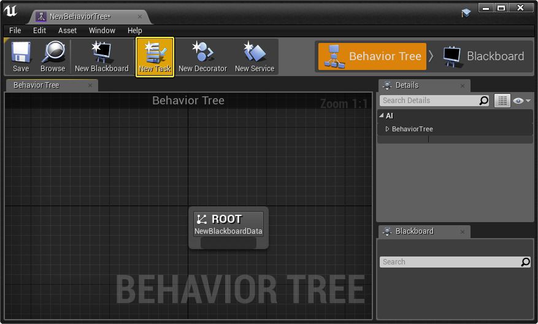This screenshot has width=538, height=324.
Task: Open the Content Browser via Browse icon
Action: 53,57
